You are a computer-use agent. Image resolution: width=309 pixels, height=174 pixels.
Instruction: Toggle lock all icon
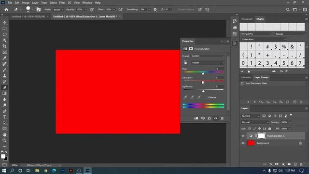pos(269,129)
